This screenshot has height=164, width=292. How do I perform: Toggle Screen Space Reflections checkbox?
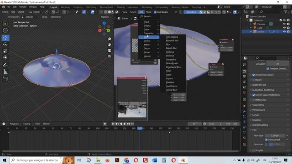(254, 95)
